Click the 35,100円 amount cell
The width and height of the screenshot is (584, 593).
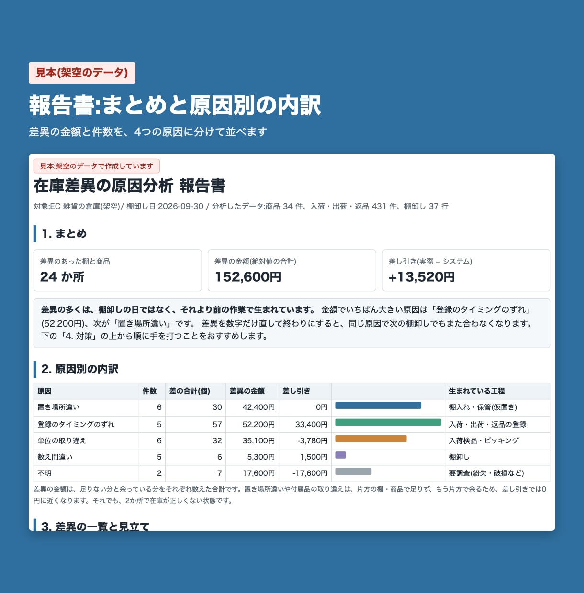(252, 440)
